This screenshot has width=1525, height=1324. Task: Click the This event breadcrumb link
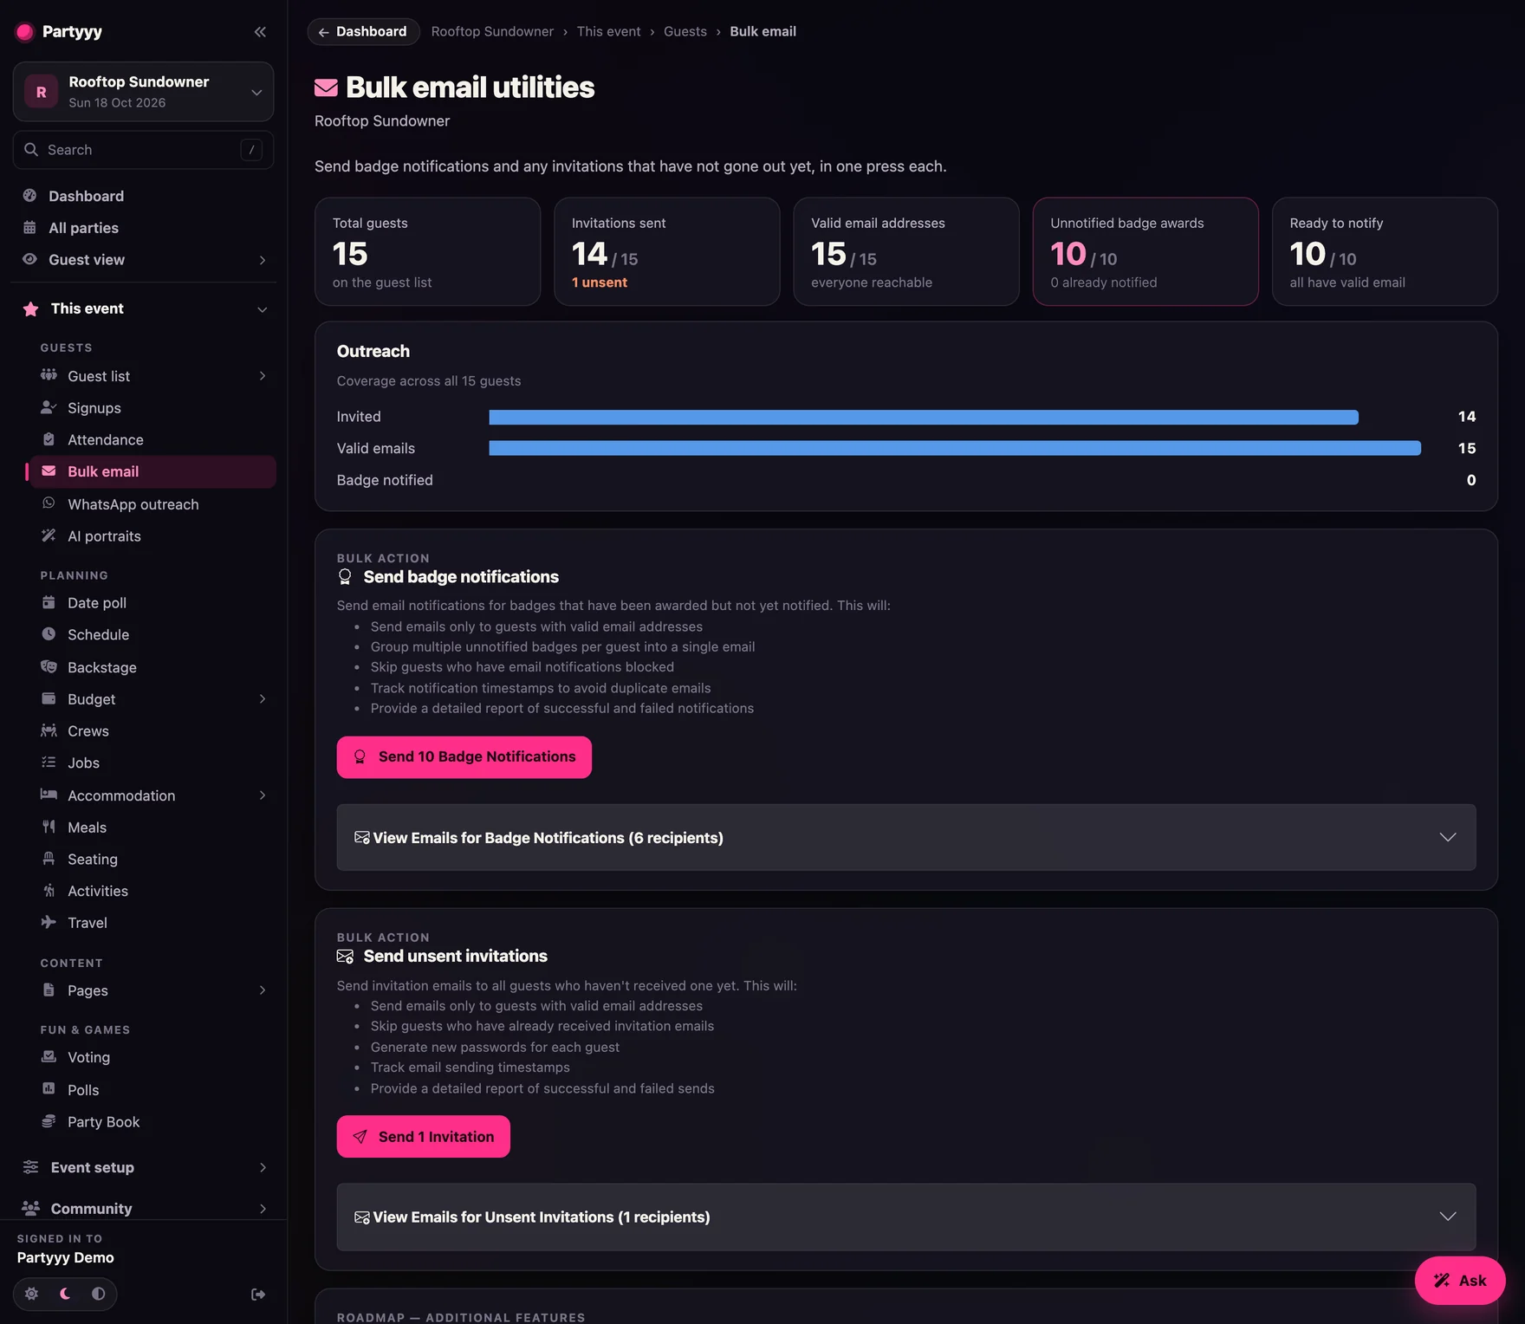(609, 32)
